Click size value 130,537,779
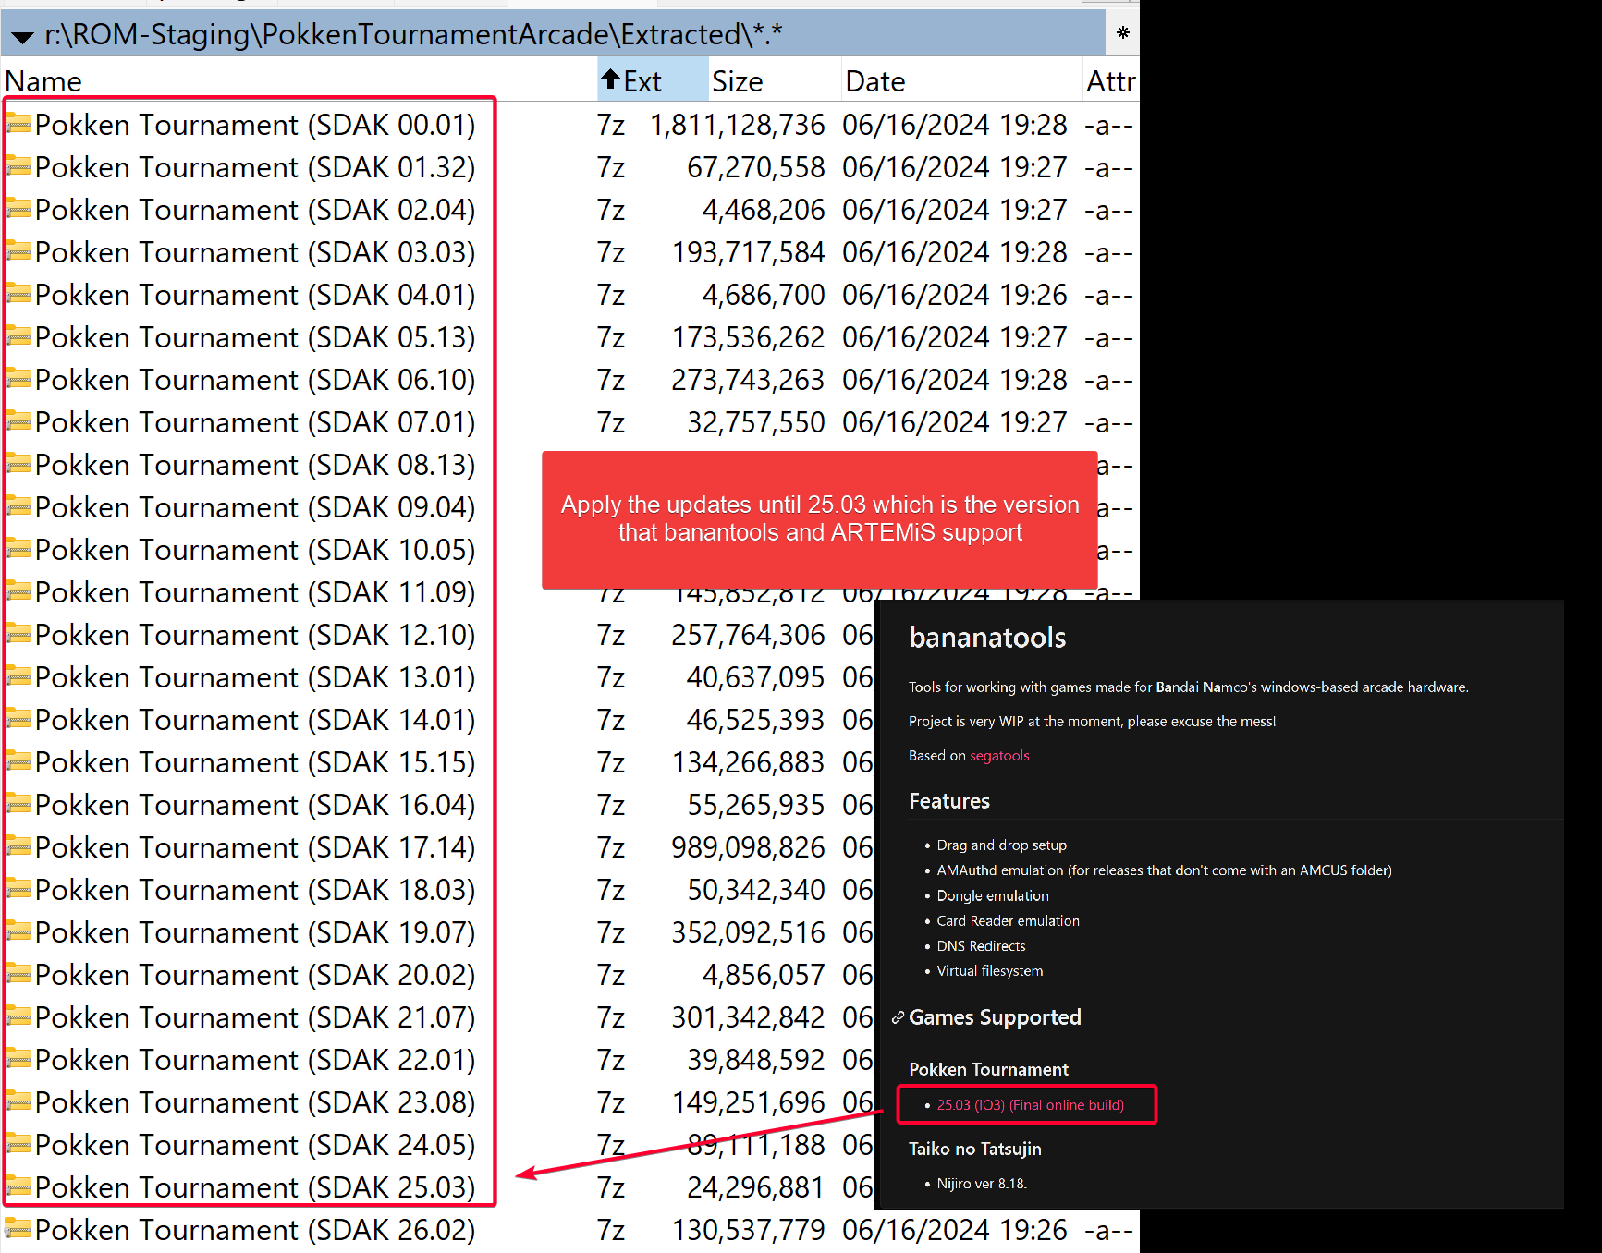 [x=748, y=1230]
